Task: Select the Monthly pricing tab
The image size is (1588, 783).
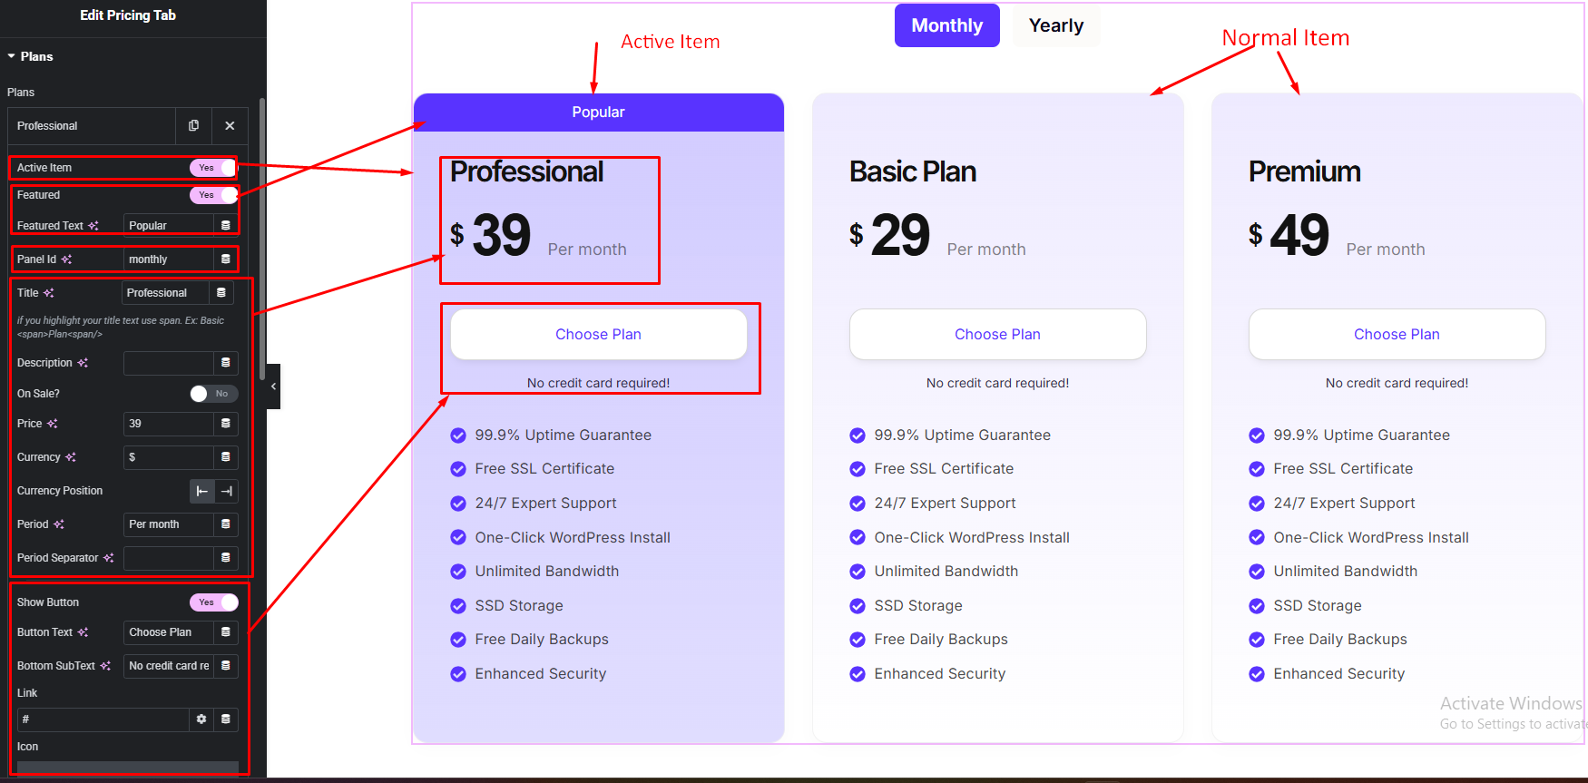Action: pyautogui.click(x=946, y=25)
